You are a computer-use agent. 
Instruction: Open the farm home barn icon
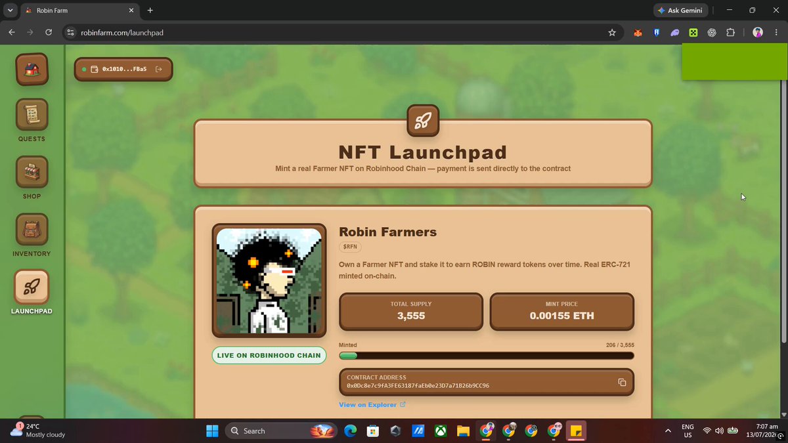coord(32,70)
